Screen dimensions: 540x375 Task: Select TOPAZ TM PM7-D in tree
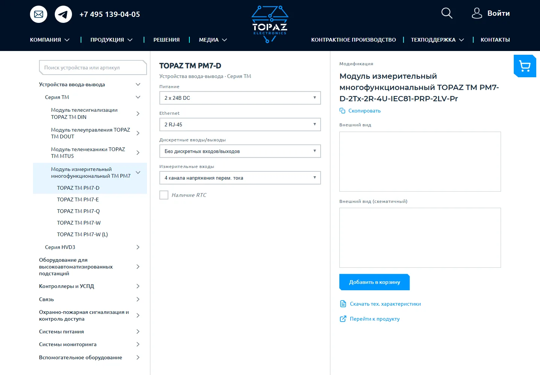click(78, 188)
